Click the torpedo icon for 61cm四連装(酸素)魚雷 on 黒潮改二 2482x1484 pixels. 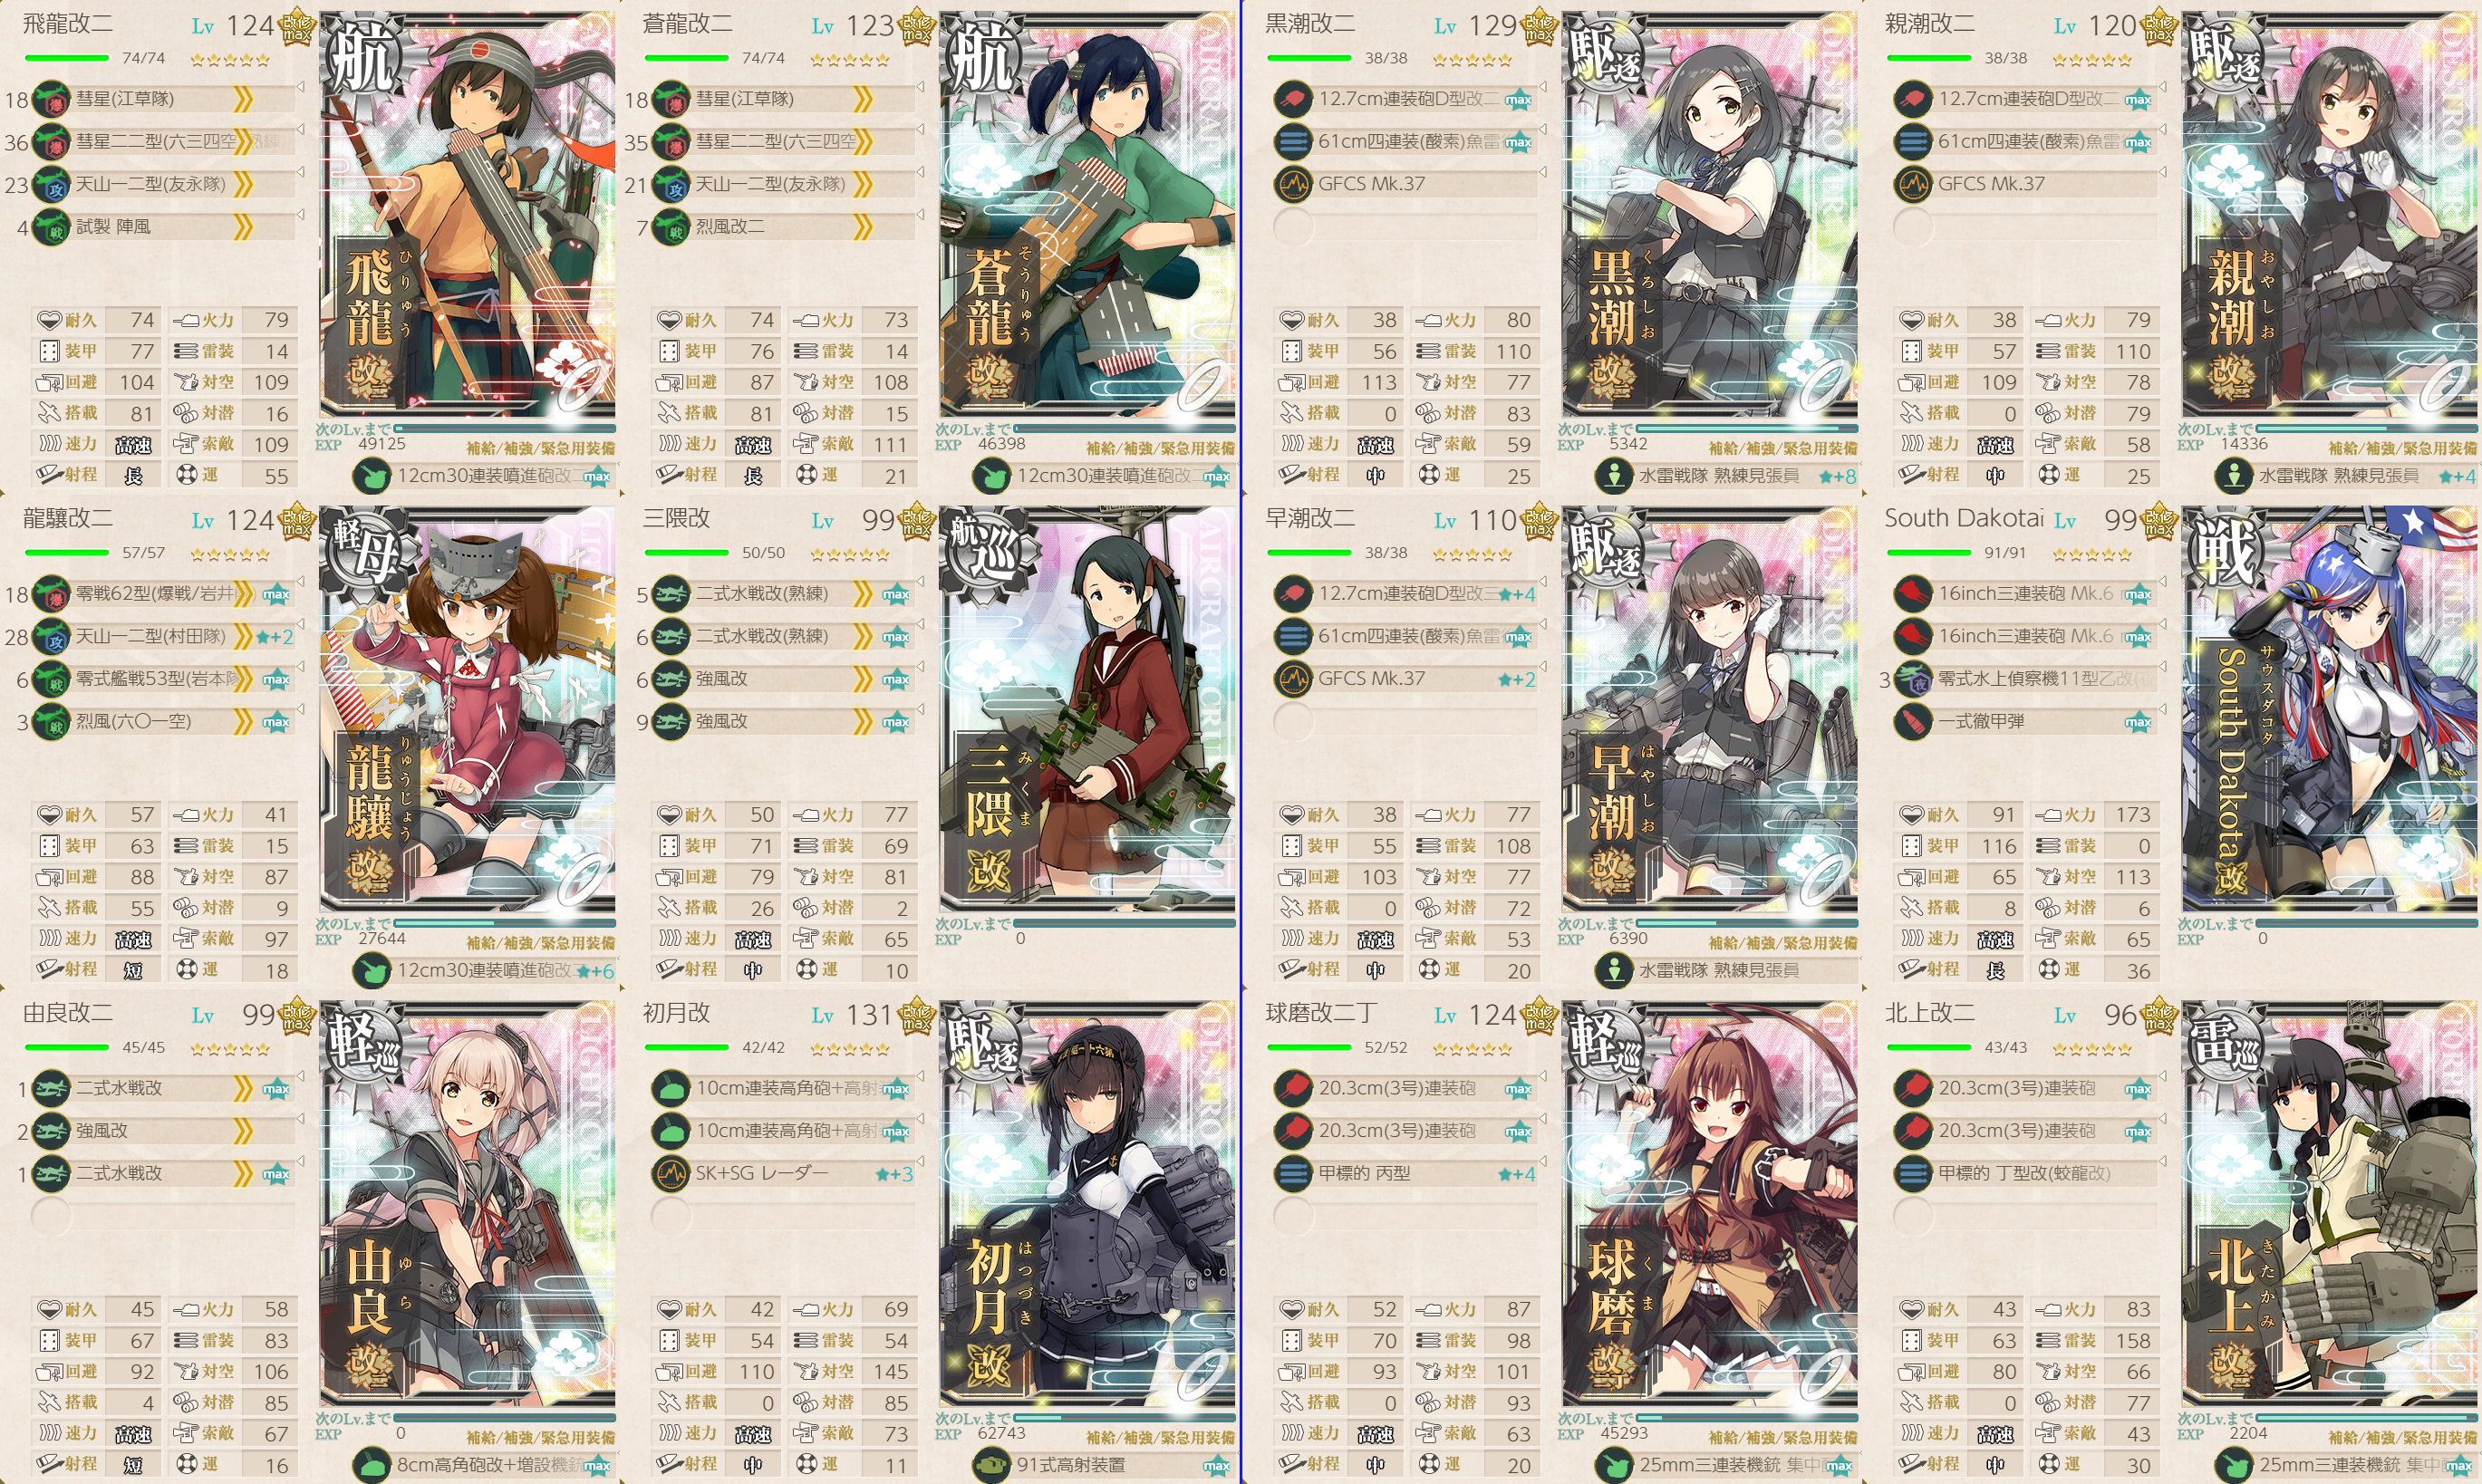tap(1293, 141)
